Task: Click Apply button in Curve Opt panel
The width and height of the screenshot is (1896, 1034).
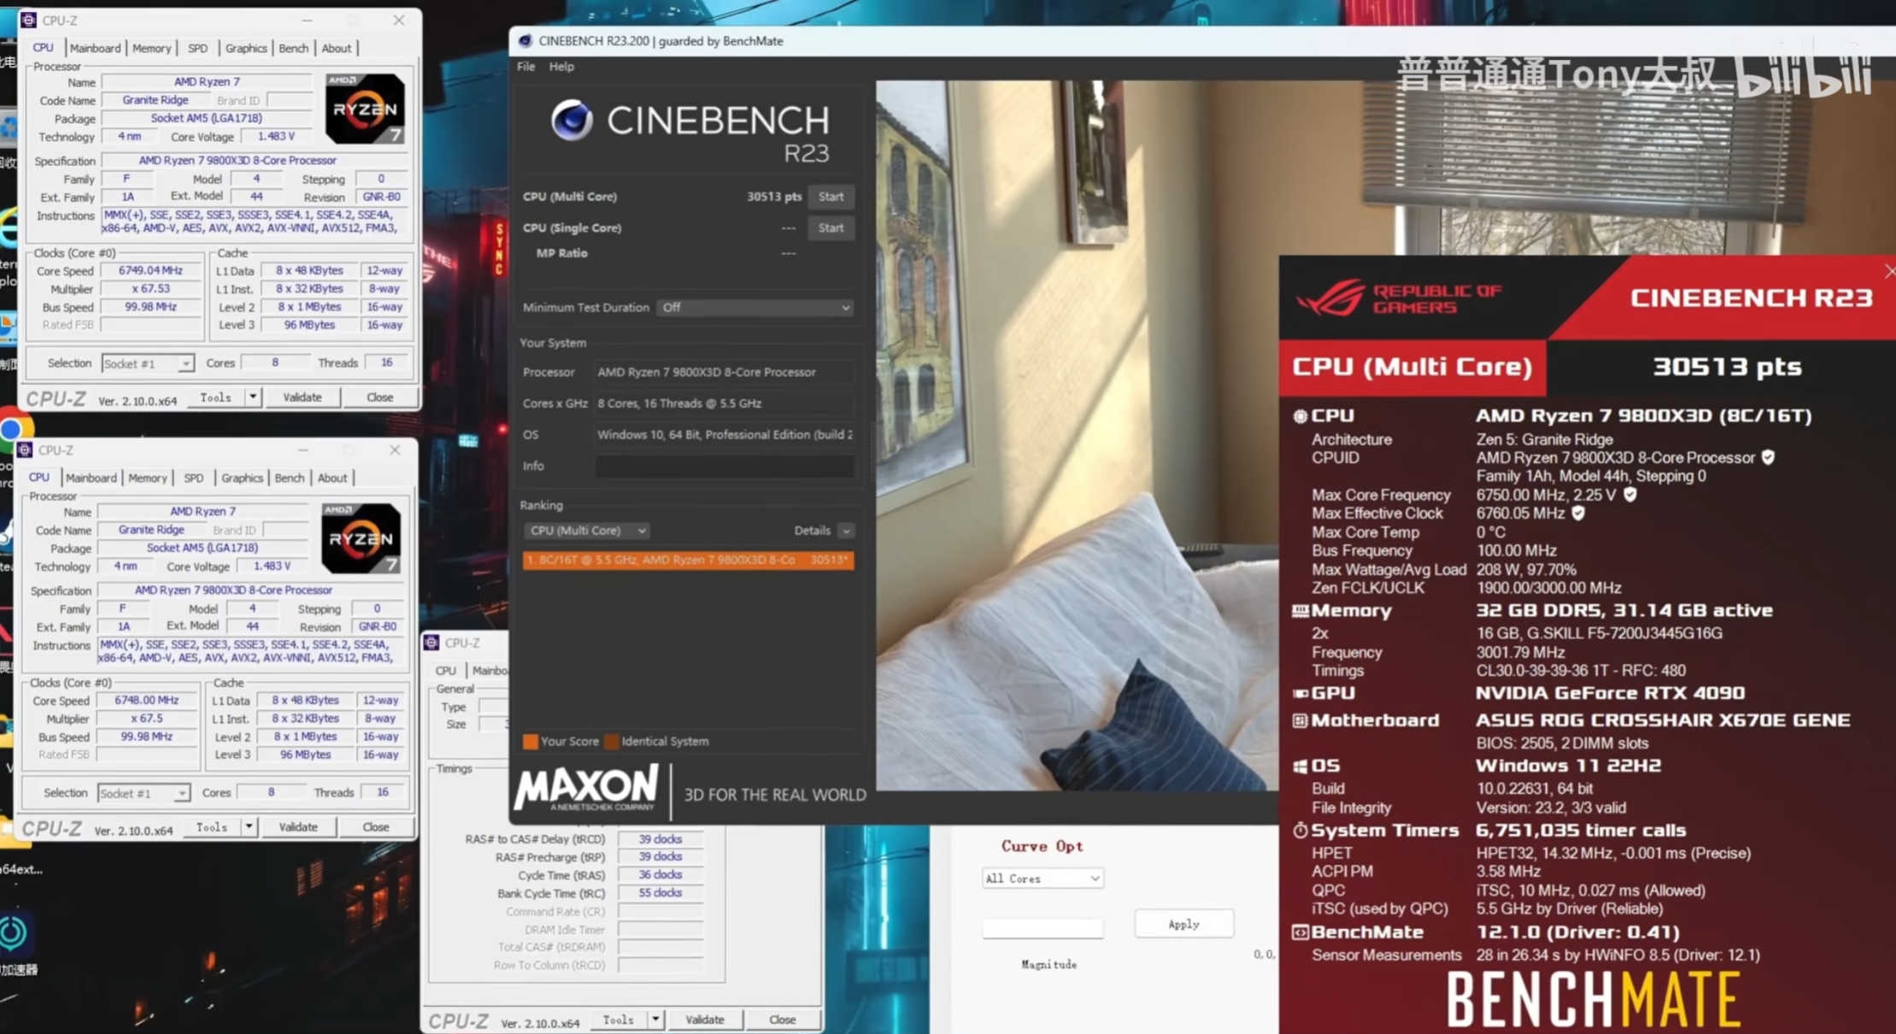Action: tap(1183, 924)
